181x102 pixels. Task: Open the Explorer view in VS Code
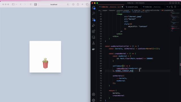(x=94, y=8)
